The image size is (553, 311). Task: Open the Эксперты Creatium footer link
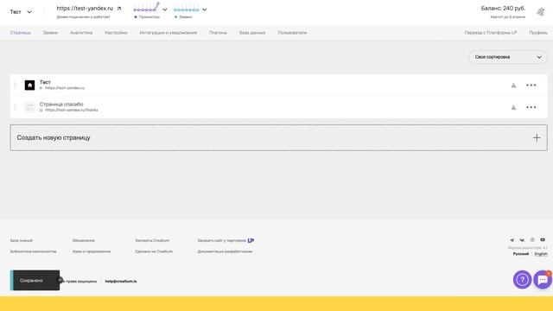152,240
